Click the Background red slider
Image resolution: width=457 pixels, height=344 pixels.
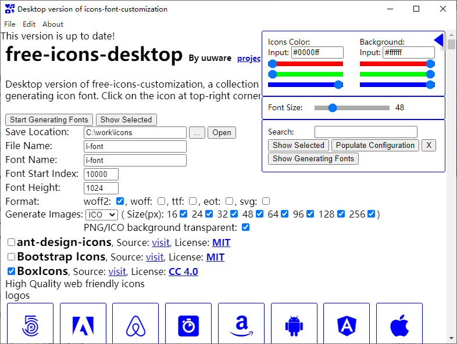pos(397,64)
